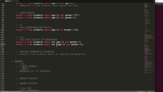This screenshot has width=163, height=92.
Task: Click line number 100 in the gutter
Action: (2, 30)
